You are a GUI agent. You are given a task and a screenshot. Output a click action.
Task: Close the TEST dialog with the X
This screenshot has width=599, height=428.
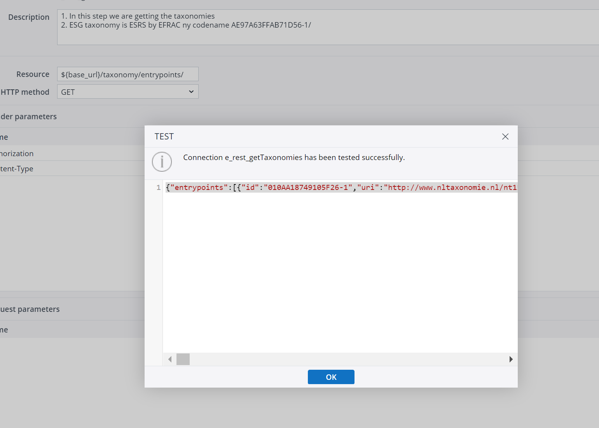pos(505,137)
